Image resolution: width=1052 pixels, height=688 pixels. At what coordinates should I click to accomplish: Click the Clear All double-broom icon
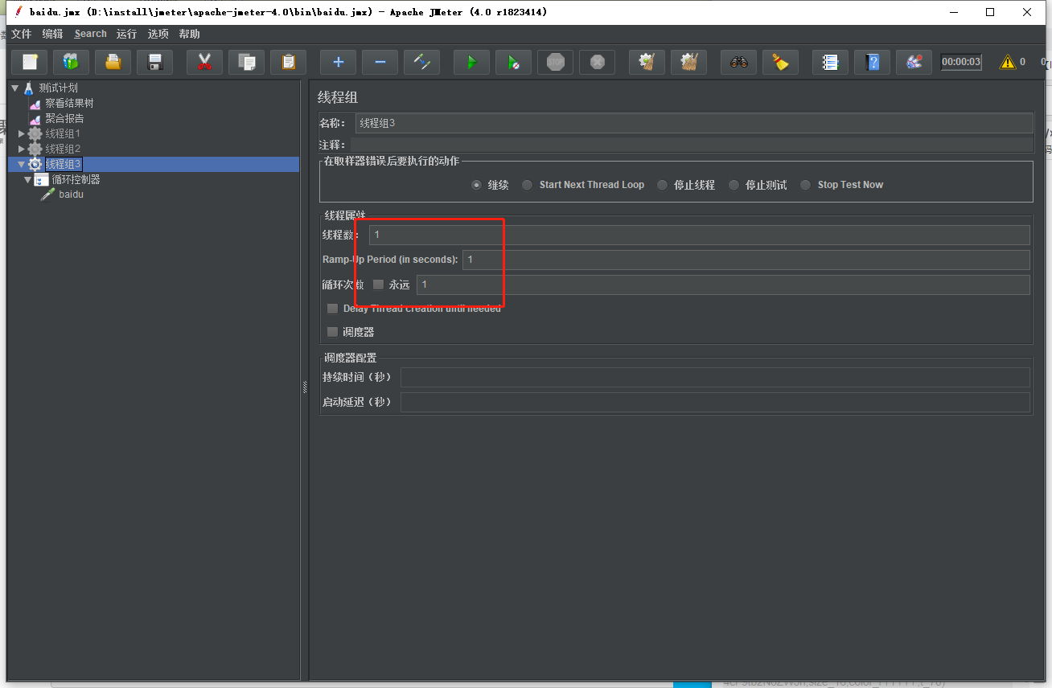pyautogui.click(x=689, y=62)
